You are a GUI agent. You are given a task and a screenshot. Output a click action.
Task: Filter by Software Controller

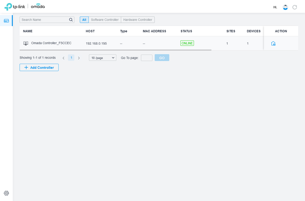pyautogui.click(x=105, y=20)
